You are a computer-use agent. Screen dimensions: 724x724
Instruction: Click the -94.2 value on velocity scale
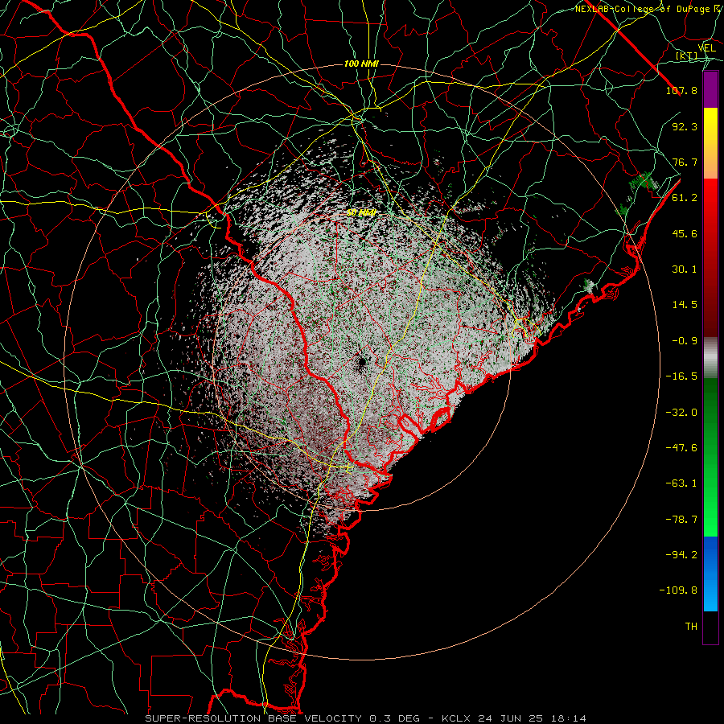click(x=681, y=555)
